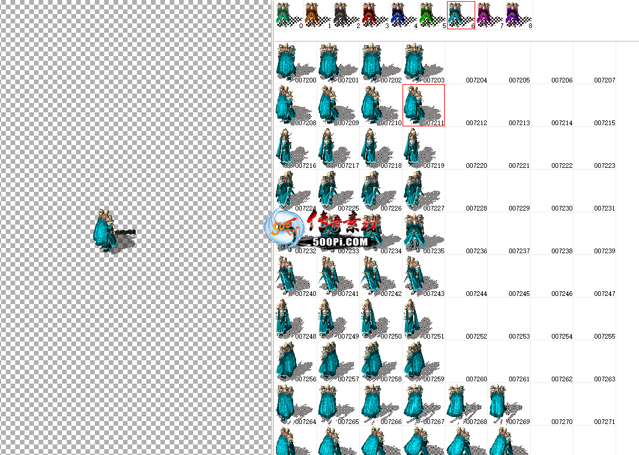Image resolution: width=639 pixels, height=455 pixels.
Task: Pick sprite frame 007219
Action: pos(424,149)
